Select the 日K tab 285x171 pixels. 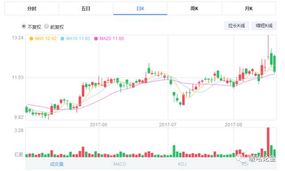[x=140, y=8]
